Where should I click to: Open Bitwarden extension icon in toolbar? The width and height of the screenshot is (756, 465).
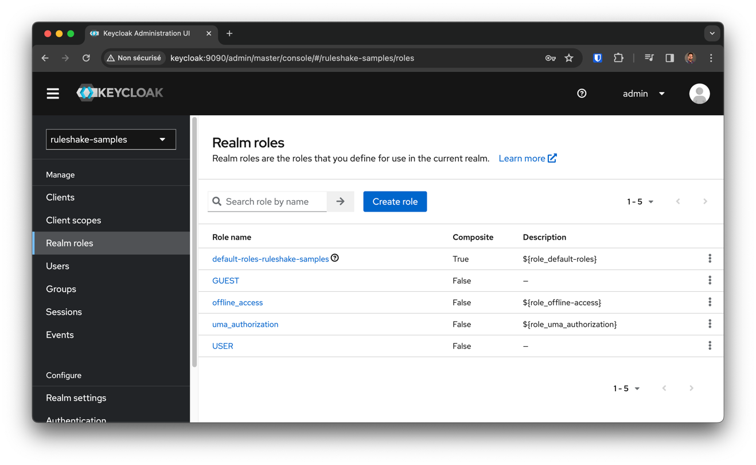pos(597,58)
